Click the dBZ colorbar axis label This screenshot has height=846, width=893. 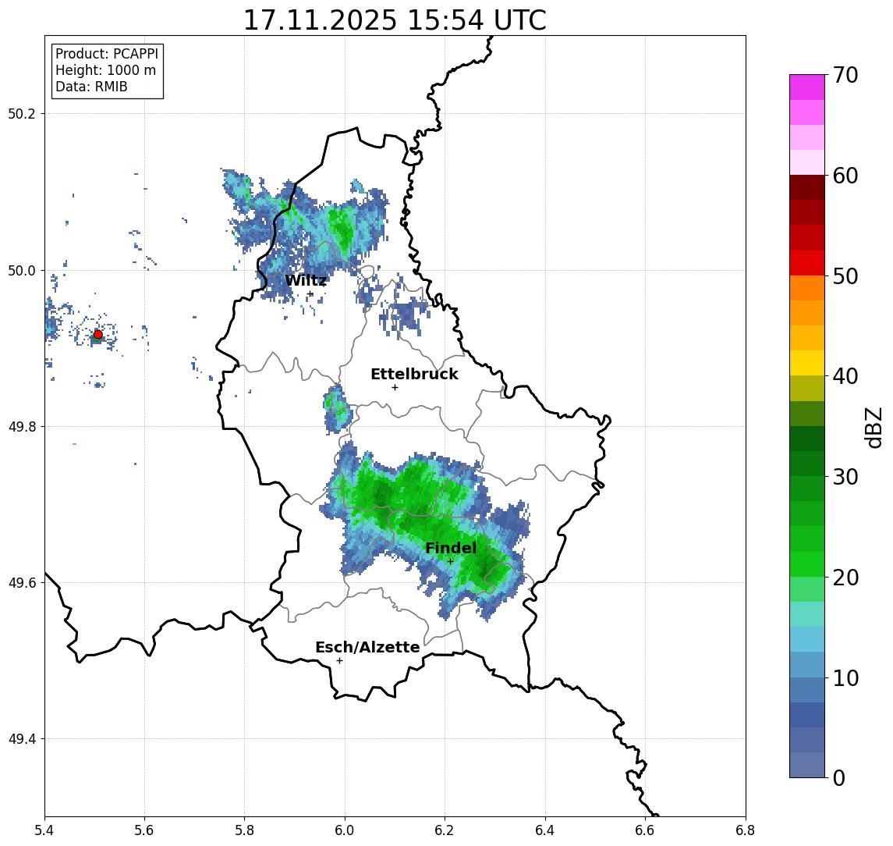pyautogui.click(x=874, y=428)
